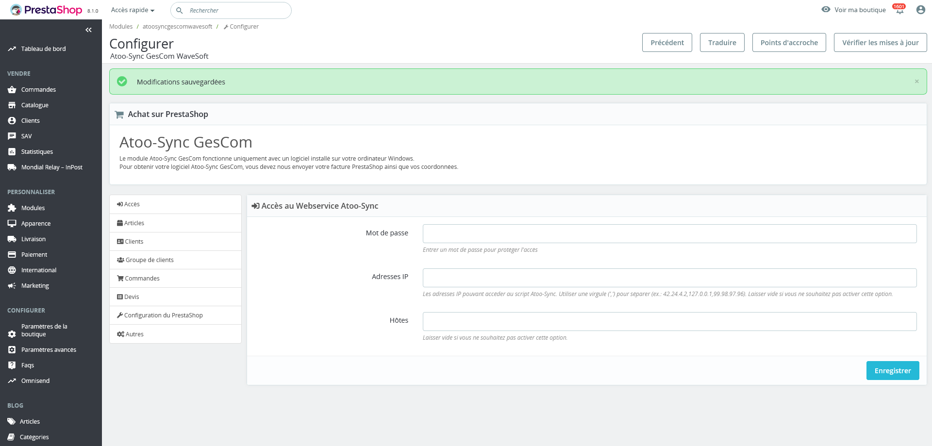Click the Traduire button
Image resolution: width=932 pixels, height=446 pixels.
(722, 43)
